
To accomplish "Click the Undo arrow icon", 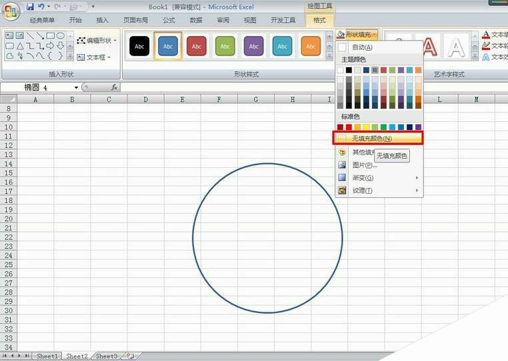I will pos(41,6).
